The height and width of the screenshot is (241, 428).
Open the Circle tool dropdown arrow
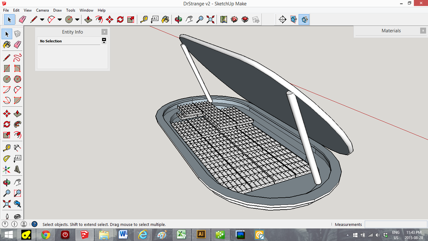pyautogui.click(x=77, y=19)
